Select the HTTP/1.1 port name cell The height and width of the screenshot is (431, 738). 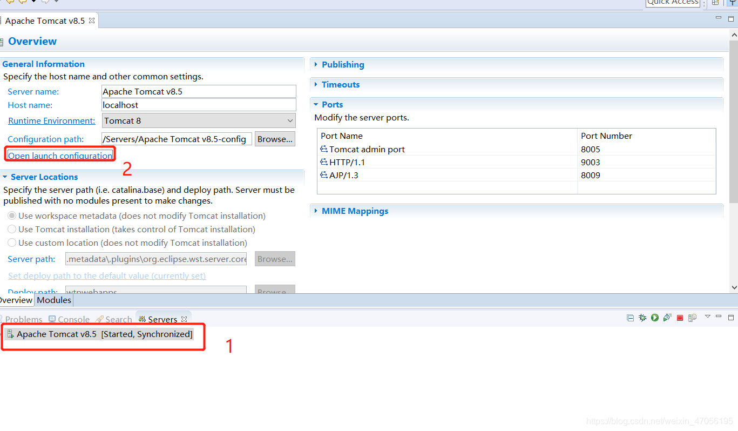(x=447, y=162)
